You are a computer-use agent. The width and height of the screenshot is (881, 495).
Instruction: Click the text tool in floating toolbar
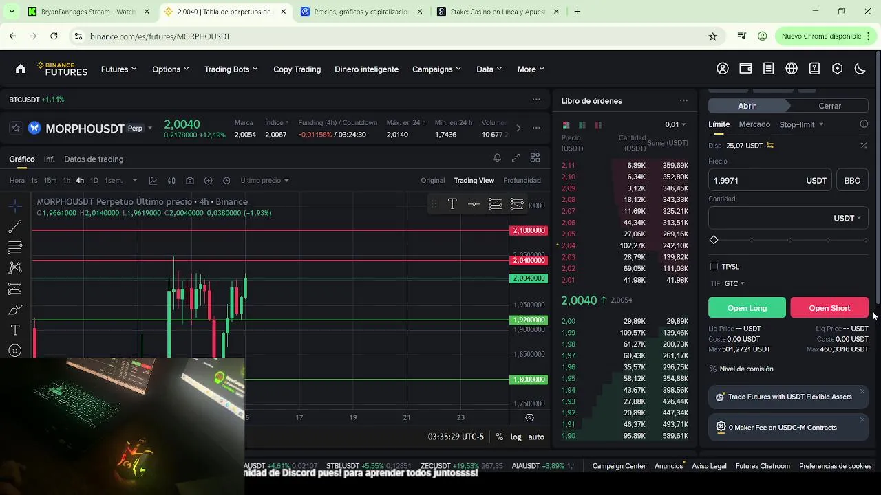pyautogui.click(x=452, y=204)
